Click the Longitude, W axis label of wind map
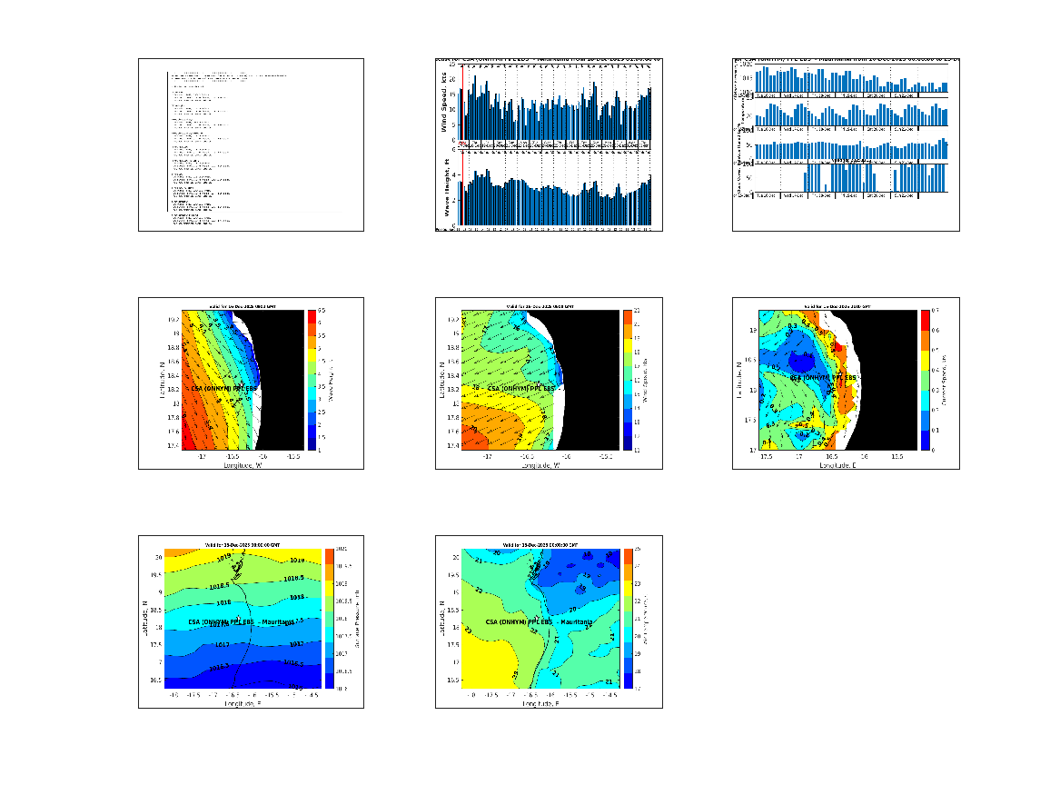This screenshot has height=795, width=1060. [x=538, y=463]
